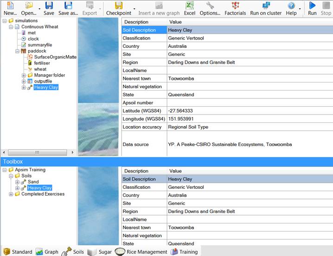Collapse the simulations root folder
Image resolution: width=333 pixels, height=256 pixels.
tap(5, 21)
